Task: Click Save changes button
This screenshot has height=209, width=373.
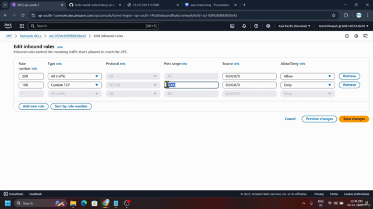Action: click(x=354, y=119)
